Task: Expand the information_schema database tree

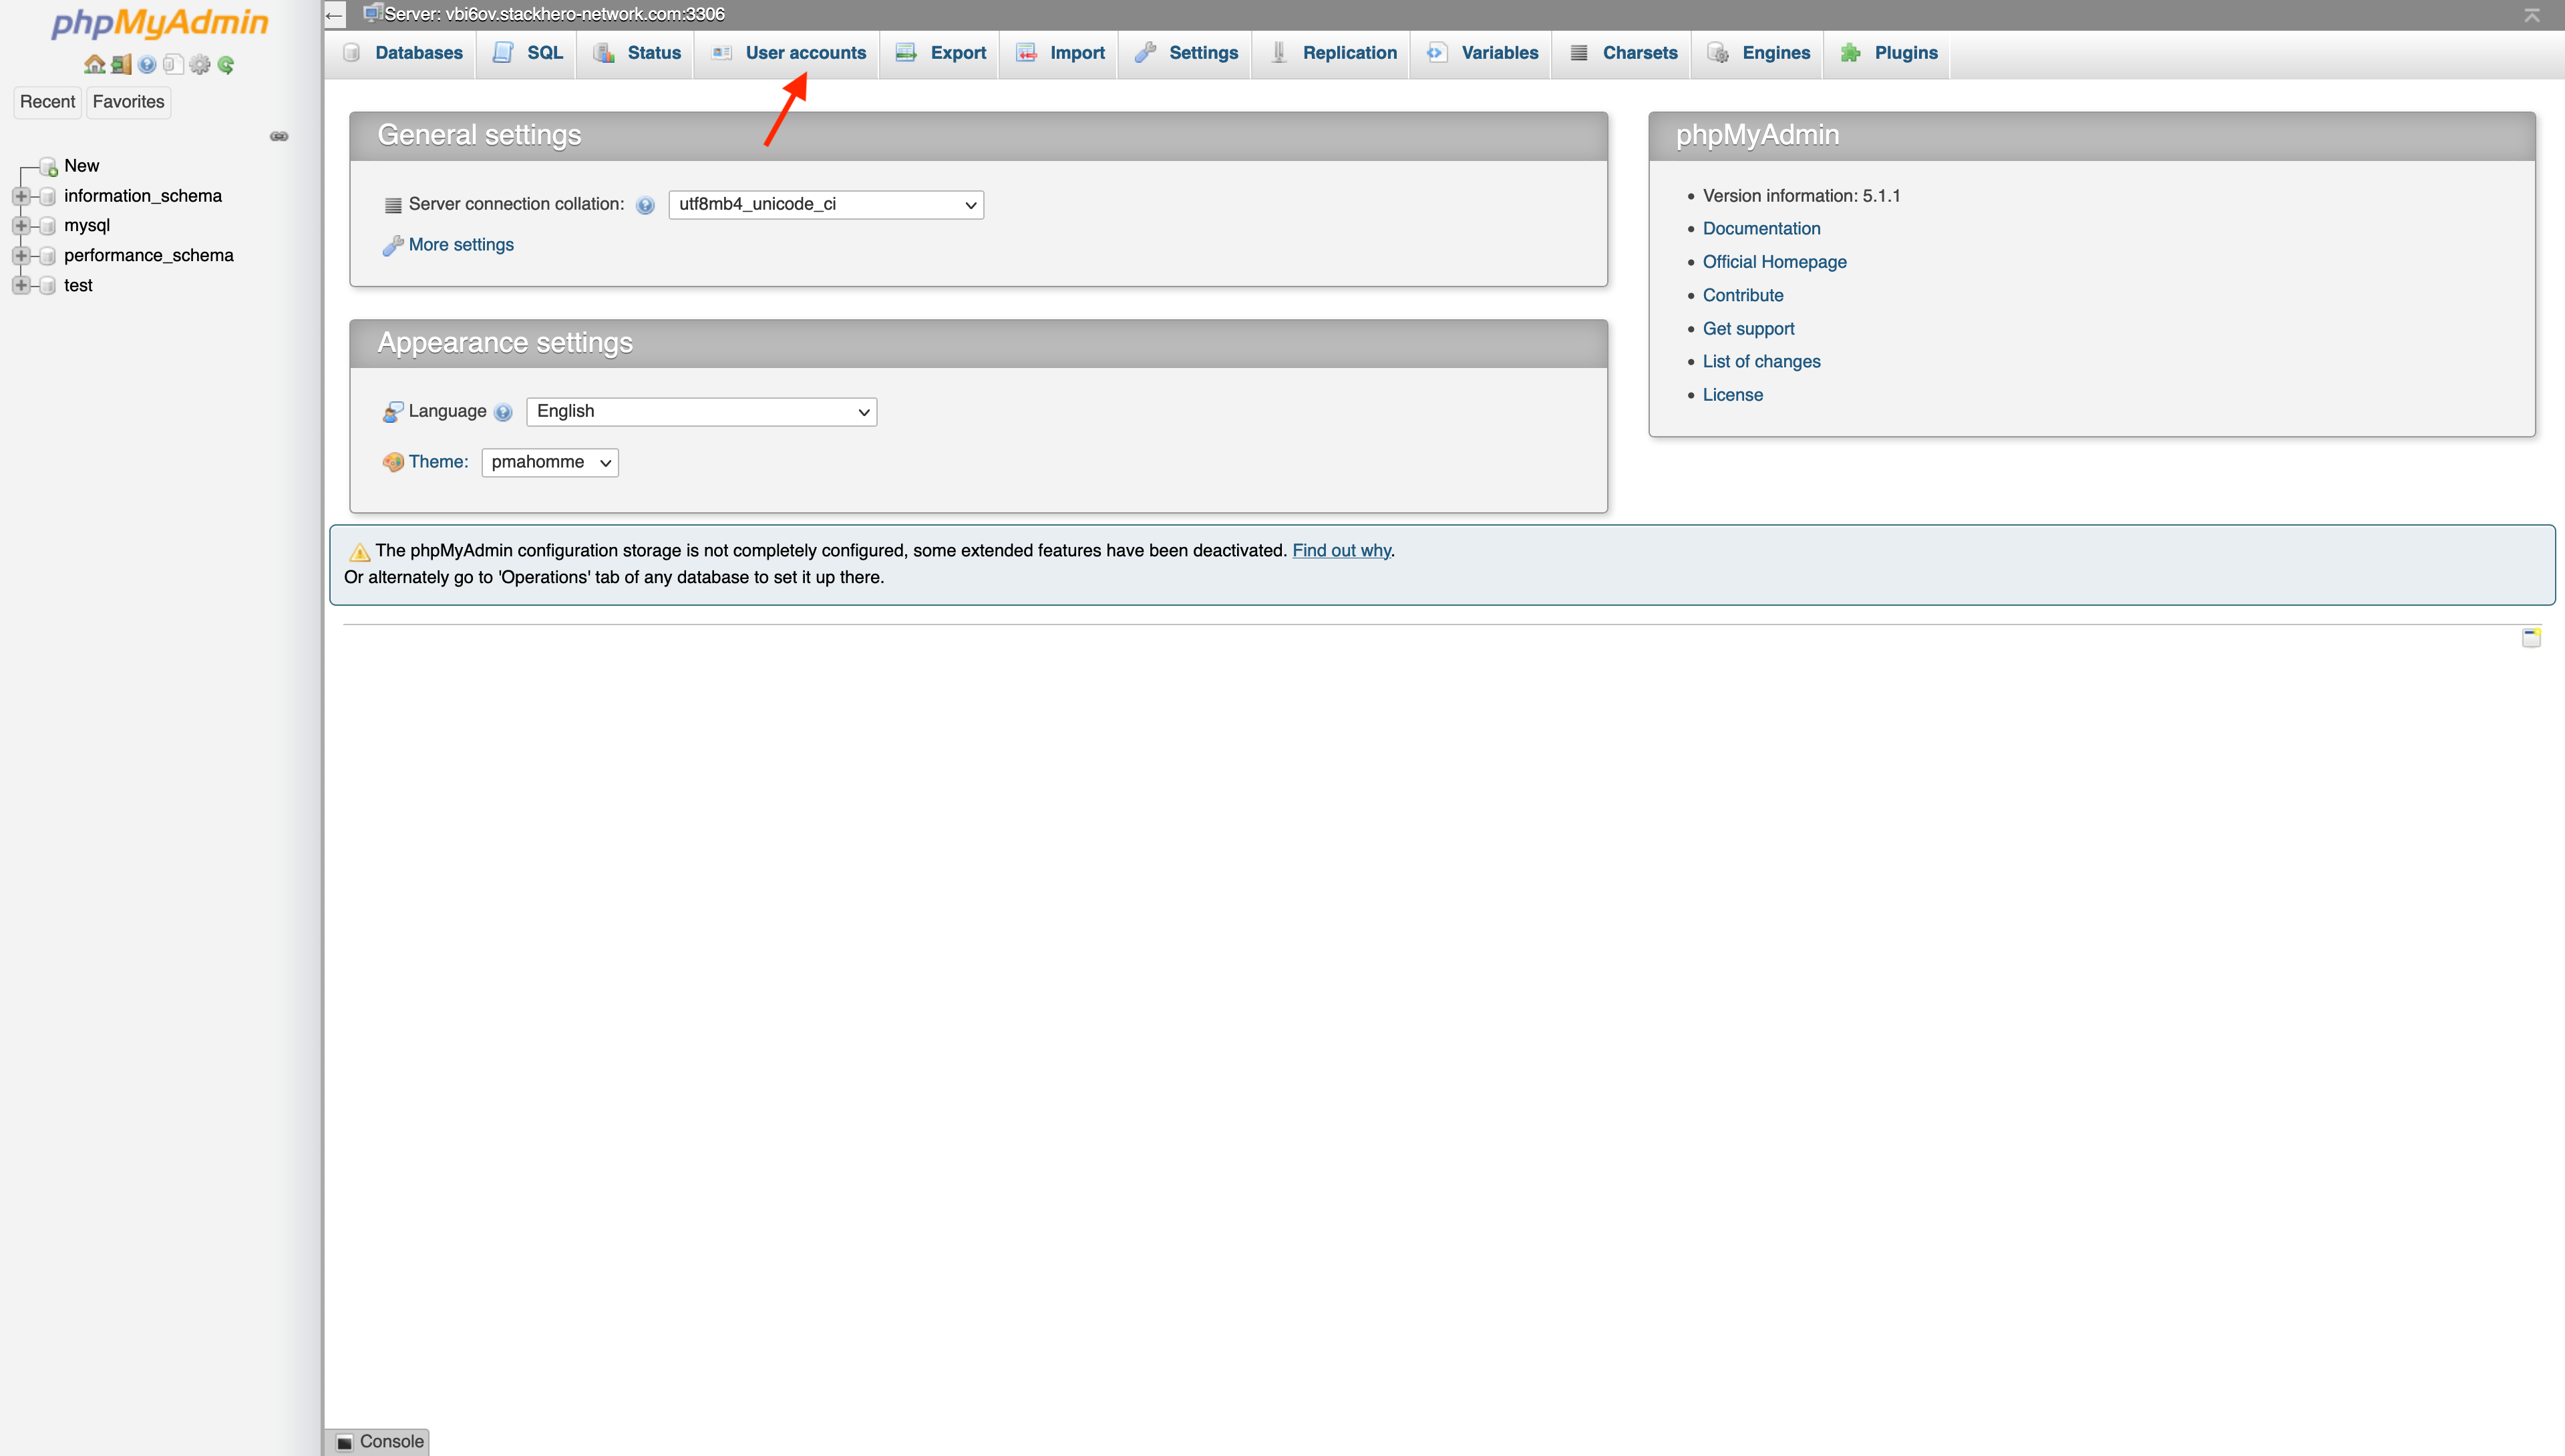Action: (x=21, y=196)
